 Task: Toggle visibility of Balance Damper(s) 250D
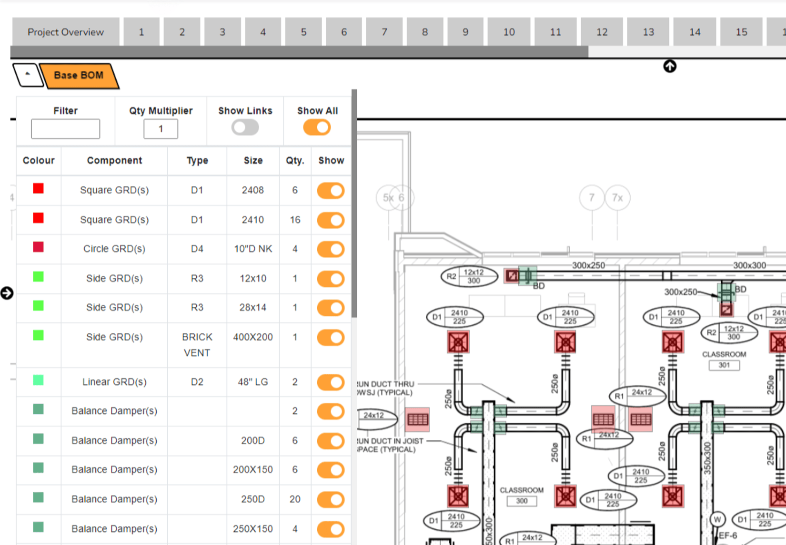(x=331, y=500)
